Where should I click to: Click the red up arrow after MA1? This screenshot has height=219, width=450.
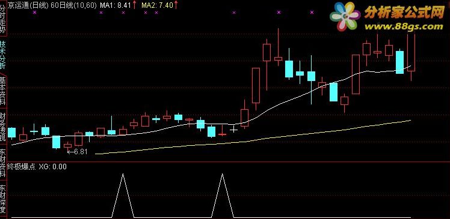pos(134,5)
